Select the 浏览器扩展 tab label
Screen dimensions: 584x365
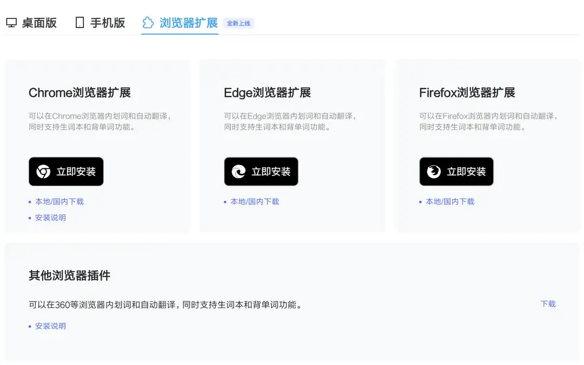(x=189, y=23)
